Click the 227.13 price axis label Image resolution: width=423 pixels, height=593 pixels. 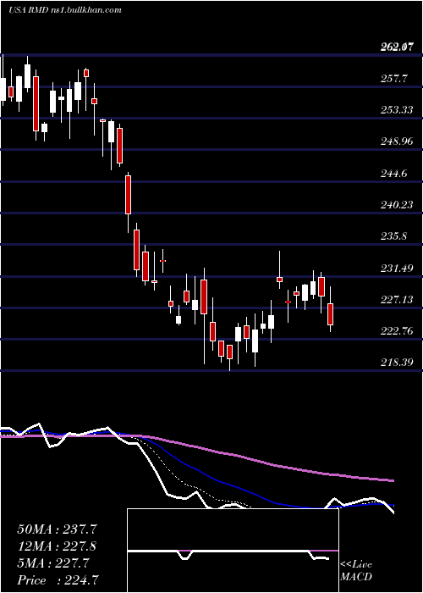point(397,300)
